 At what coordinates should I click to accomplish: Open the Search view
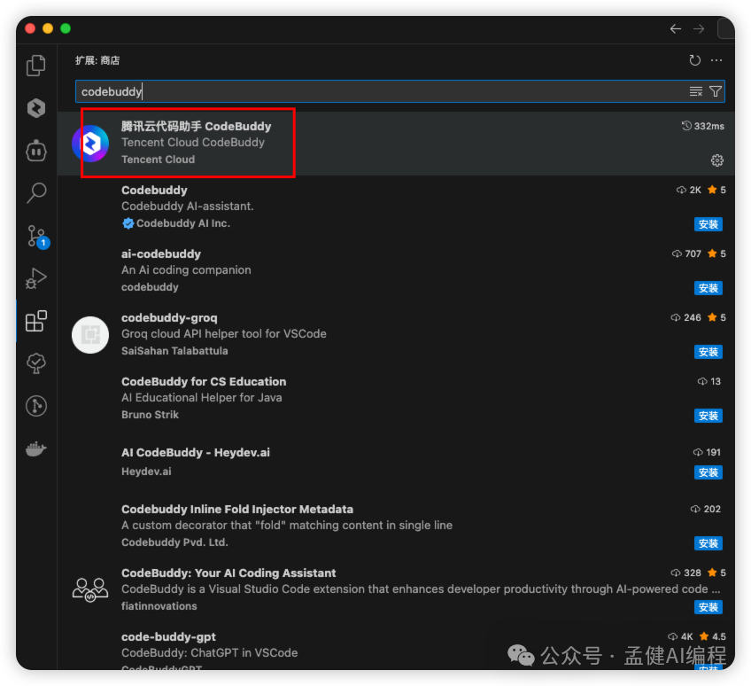click(x=35, y=192)
